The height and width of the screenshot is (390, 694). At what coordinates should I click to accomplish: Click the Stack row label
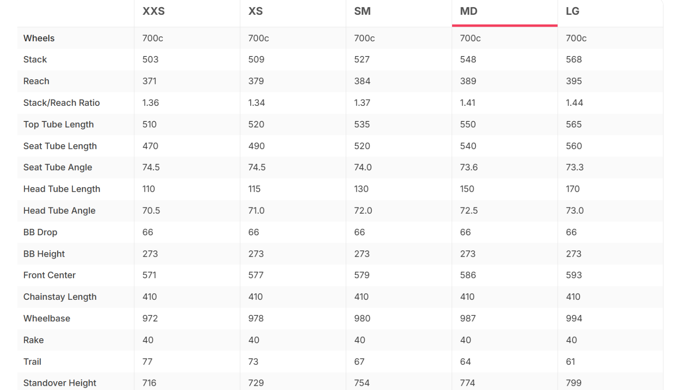(35, 59)
